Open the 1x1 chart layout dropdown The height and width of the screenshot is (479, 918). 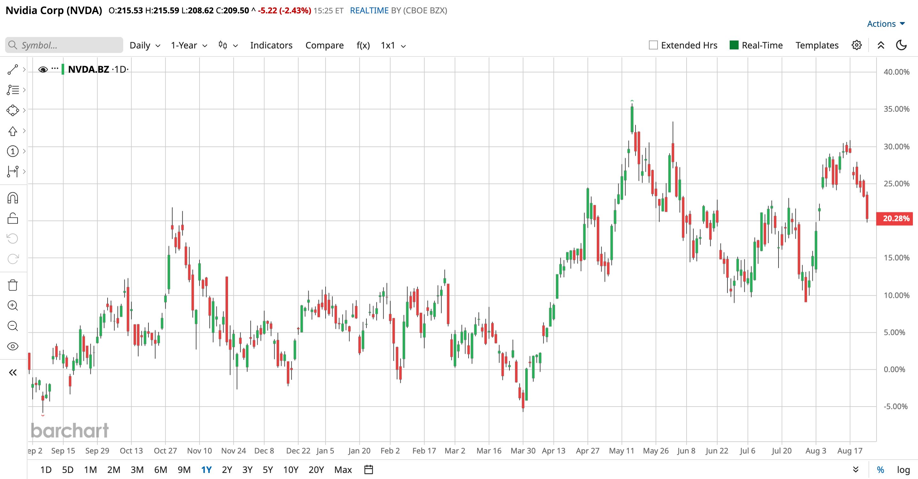(x=393, y=45)
